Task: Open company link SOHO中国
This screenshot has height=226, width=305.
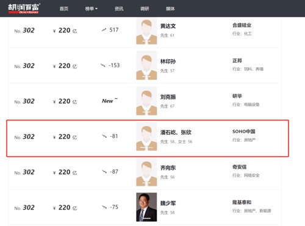Action: pyautogui.click(x=243, y=131)
